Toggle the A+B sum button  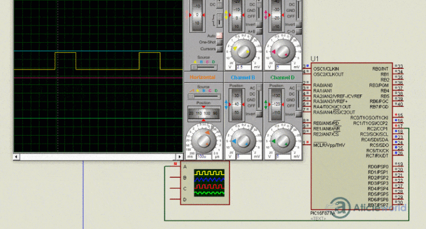pos(259,32)
